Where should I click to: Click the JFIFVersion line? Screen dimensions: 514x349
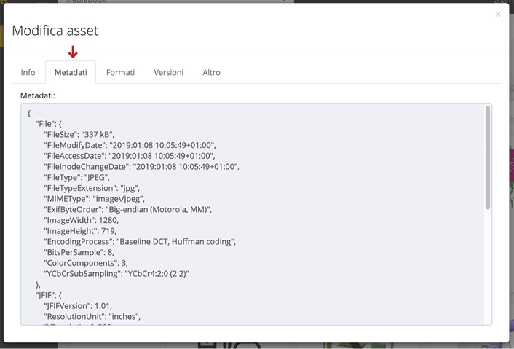tap(78, 305)
